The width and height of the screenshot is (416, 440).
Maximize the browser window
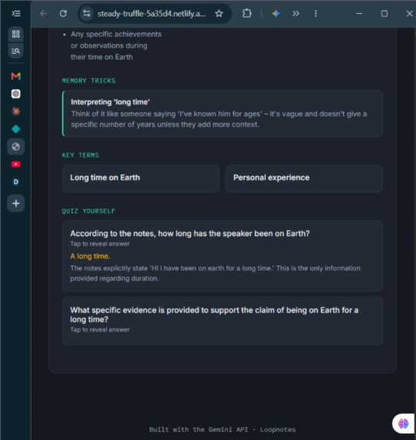pyautogui.click(x=385, y=14)
